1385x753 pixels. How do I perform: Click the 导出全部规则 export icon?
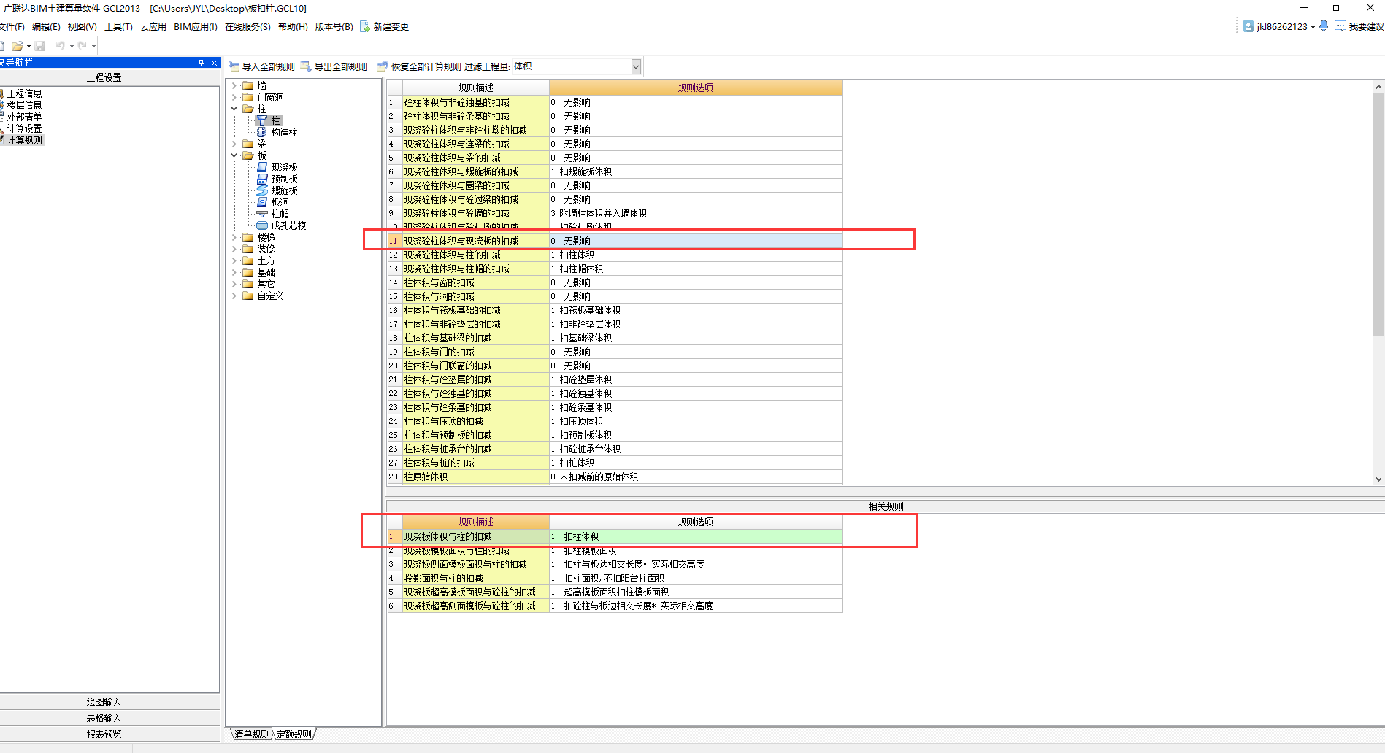306,66
